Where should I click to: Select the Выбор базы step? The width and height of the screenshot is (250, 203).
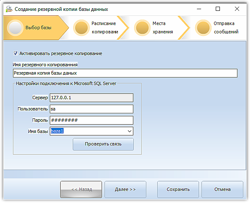pyautogui.click(x=36, y=28)
